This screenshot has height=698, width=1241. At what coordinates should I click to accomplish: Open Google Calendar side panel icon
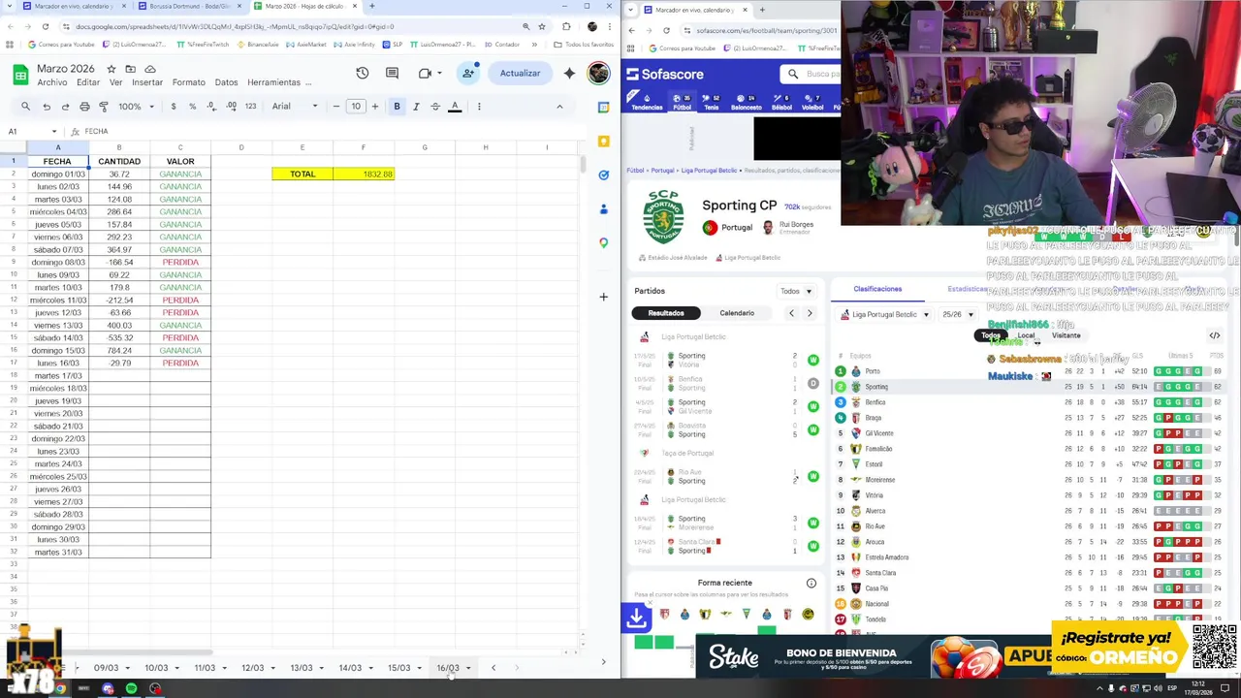point(603,108)
